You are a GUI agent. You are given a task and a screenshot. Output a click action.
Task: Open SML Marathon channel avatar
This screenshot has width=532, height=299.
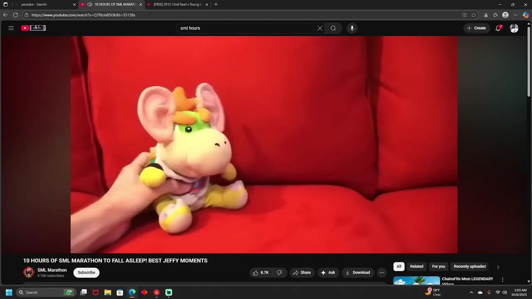[29, 272]
